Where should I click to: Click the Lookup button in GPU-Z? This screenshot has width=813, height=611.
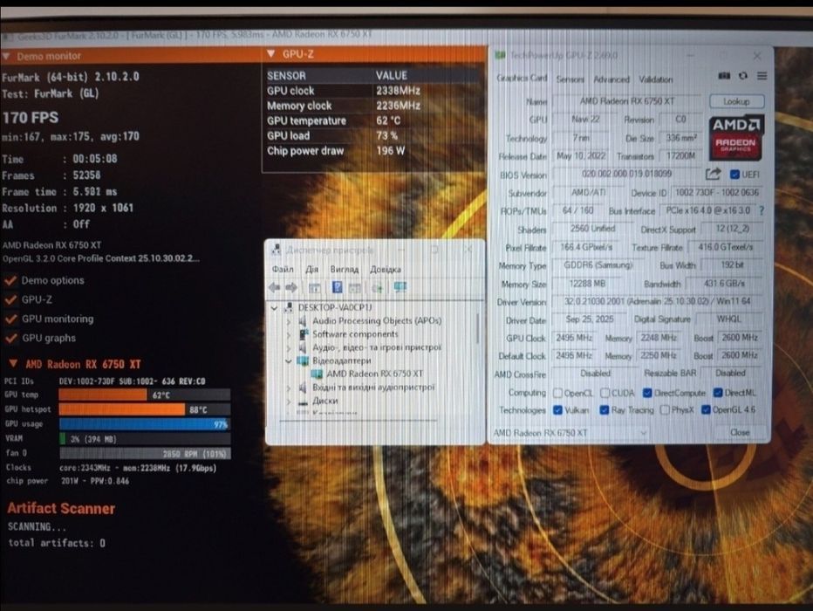(x=736, y=101)
